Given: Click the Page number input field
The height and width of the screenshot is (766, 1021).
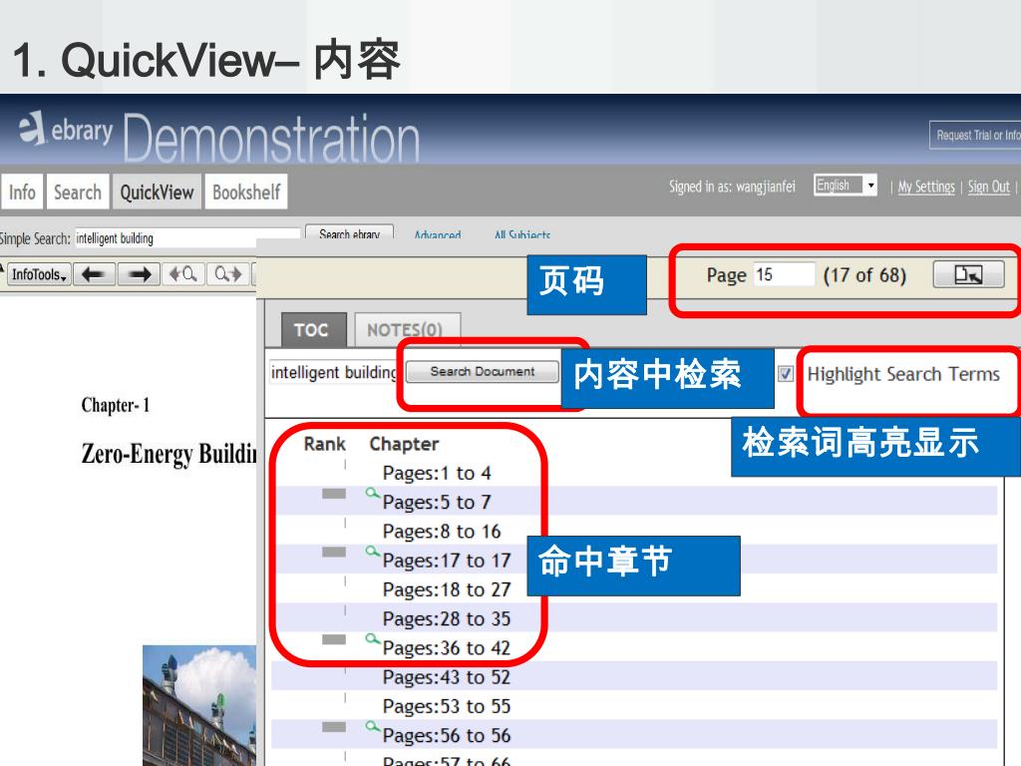Looking at the screenshot, I should coord(784,274).
